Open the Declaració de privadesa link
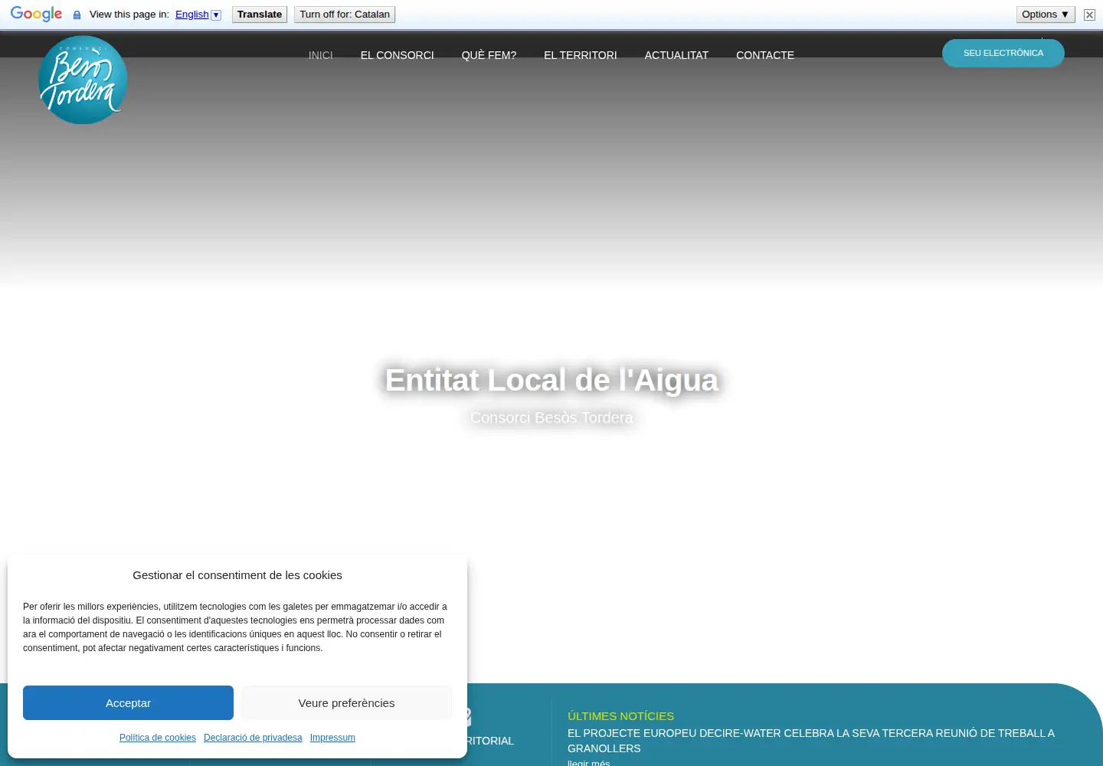This screenshot has width=1103, height=766. [x=253, y=738]
